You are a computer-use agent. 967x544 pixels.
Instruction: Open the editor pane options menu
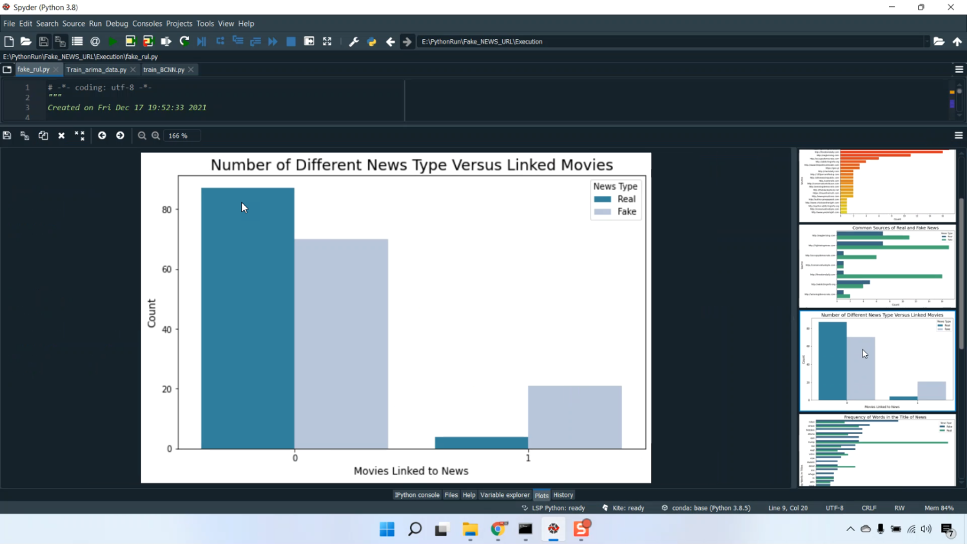(x=959, y=70)
